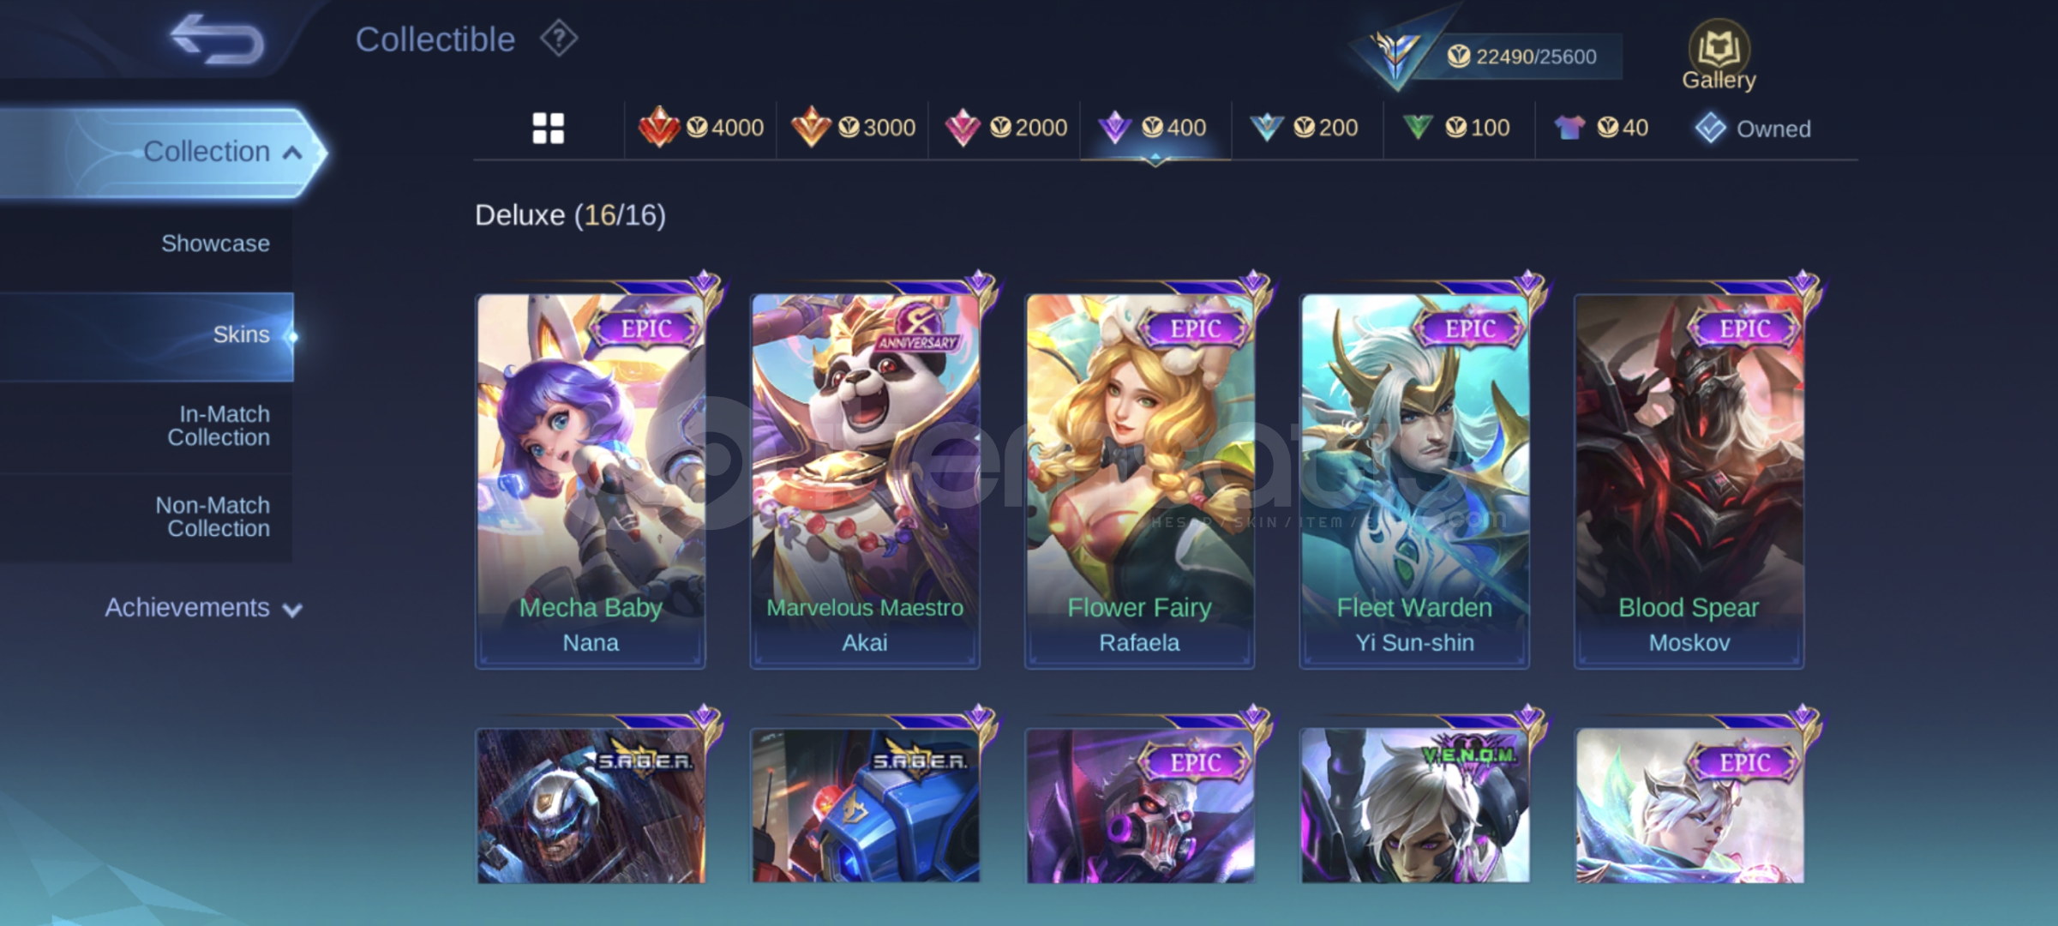Filter by 200 point blue gem tier
Screen dimensions: 2058x926
click(1304, 128)
